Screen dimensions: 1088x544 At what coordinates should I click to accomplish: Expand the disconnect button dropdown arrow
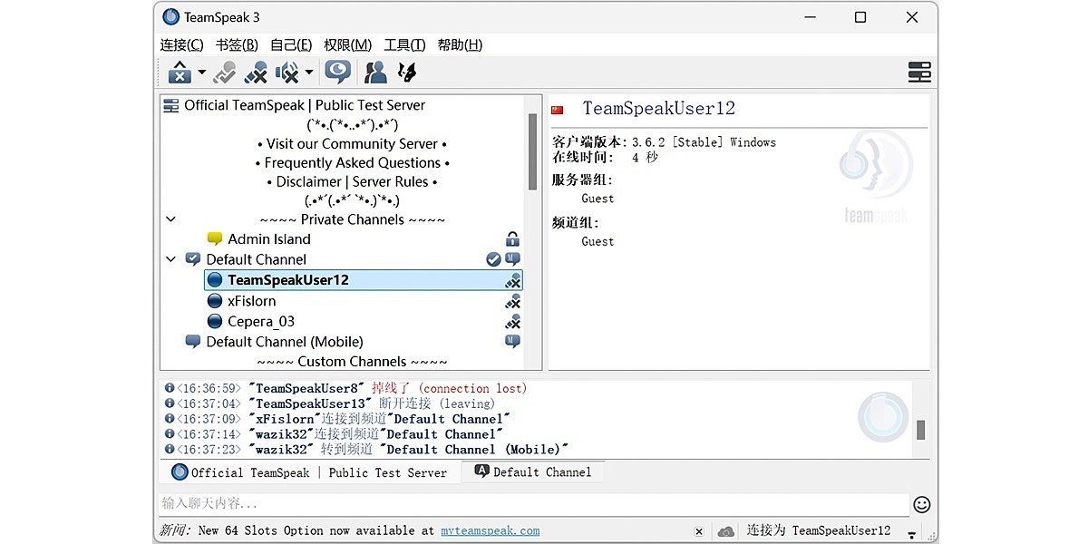201,73
